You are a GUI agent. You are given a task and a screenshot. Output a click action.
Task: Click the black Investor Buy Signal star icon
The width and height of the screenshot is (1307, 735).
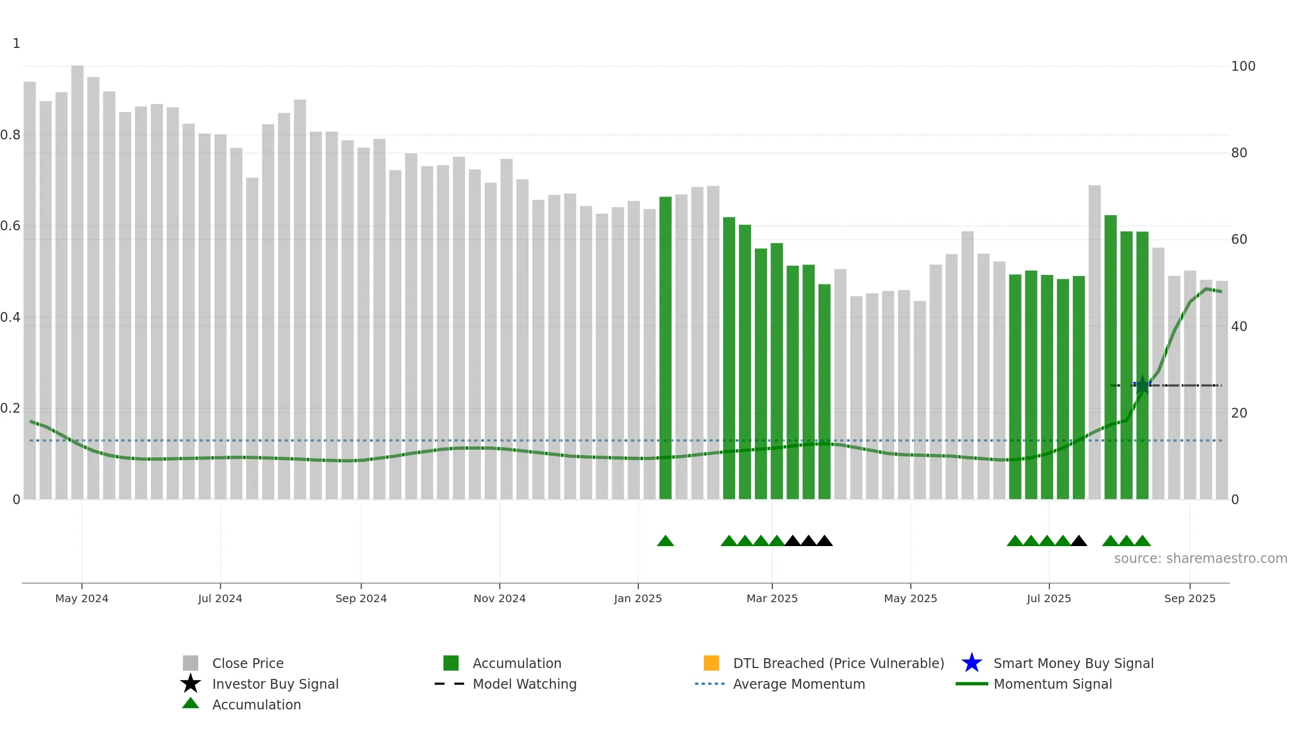191,683
